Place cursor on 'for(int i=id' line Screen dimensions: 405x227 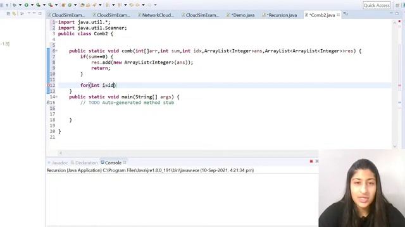pos(98,85)
